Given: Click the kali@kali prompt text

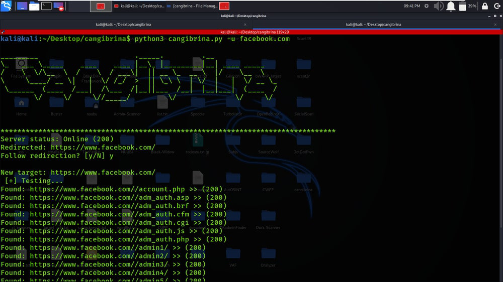Looking at the screenshot, I should click(65, 39).
